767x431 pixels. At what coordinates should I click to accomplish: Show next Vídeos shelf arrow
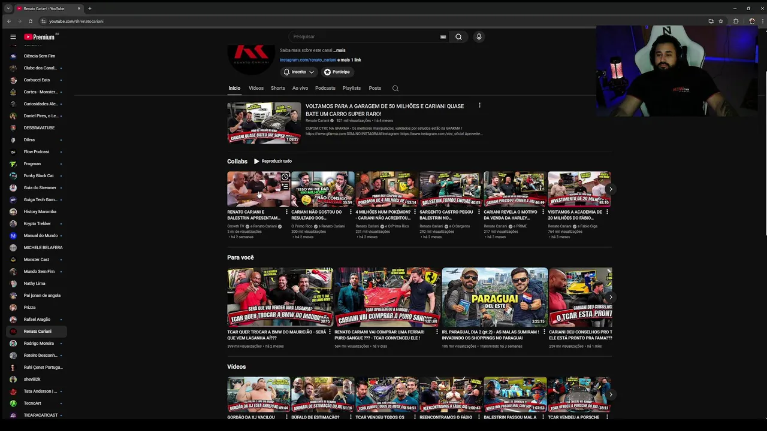(611, 394)
